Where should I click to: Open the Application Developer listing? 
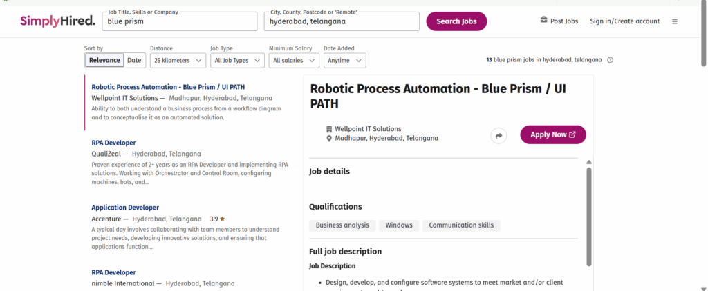click(x=125, y=208)
